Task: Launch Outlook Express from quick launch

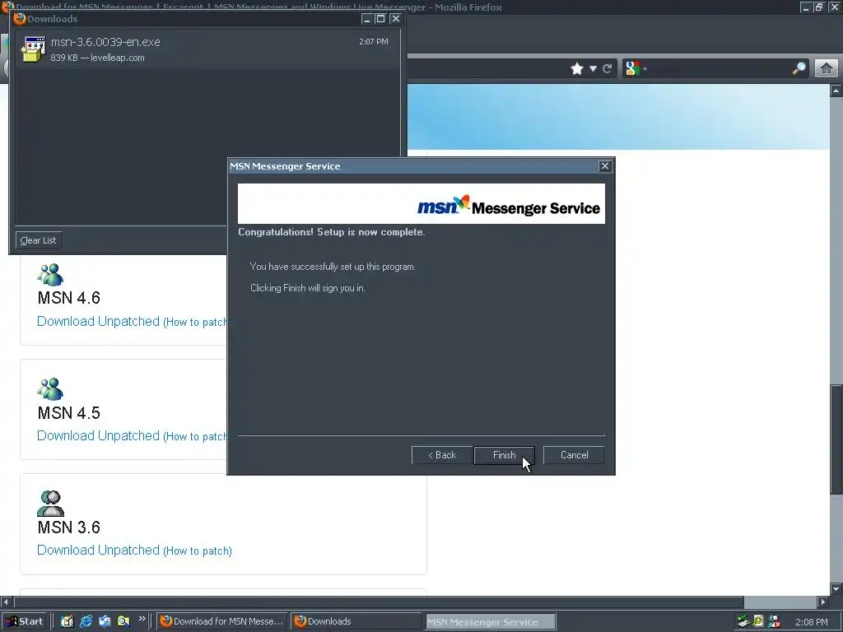Action: tap(105, 621)
